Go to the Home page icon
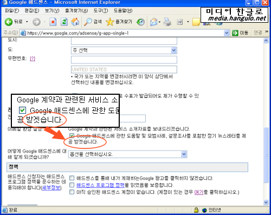271x215 pixels. (75, 22)
